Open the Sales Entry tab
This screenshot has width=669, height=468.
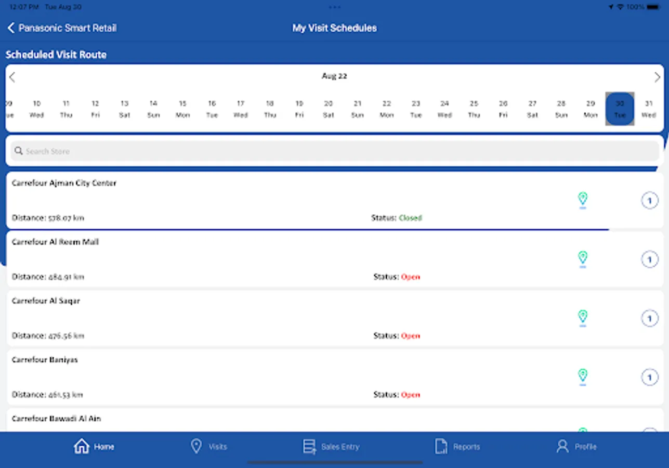click(331, 447)
